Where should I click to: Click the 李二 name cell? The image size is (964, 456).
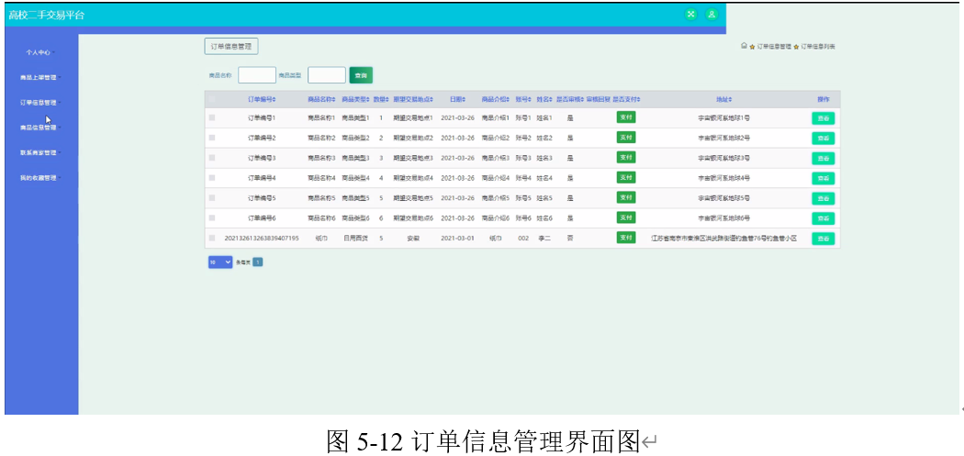click(x=544, y=238)
